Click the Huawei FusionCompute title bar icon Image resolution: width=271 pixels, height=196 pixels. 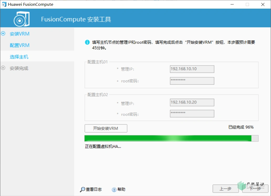pyautogui.click(x=4, y=4)
